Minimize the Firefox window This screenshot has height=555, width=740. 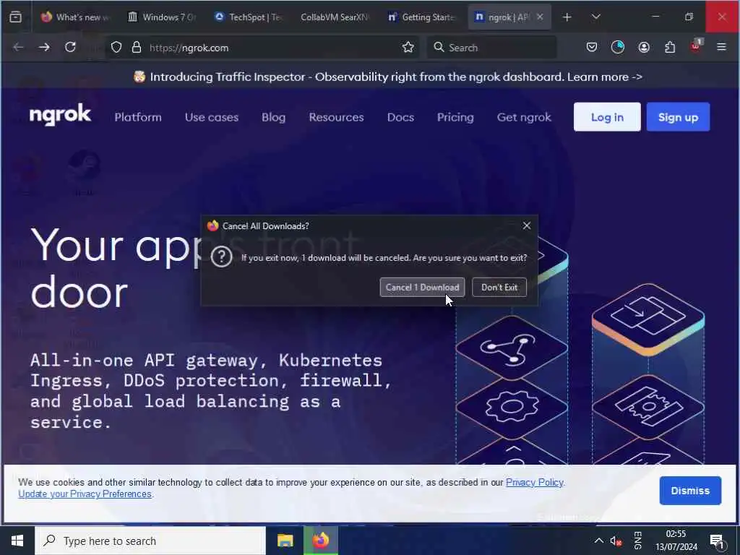tap(655, 17)
